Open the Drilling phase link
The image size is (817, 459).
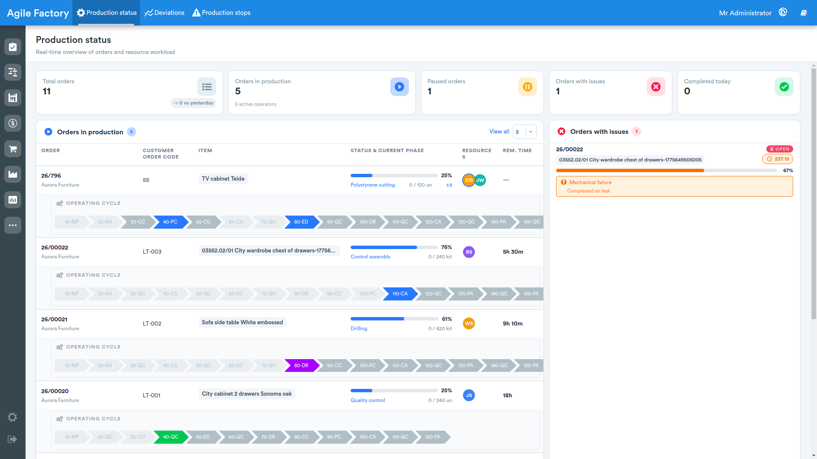tap(359, 329)
